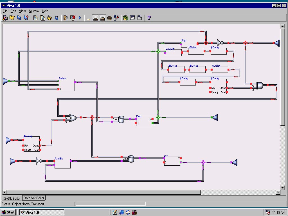The width and height of the screenshot is (288, 216).
Task: Click the blue play/run arrow icon
Action: pos(80,18)
